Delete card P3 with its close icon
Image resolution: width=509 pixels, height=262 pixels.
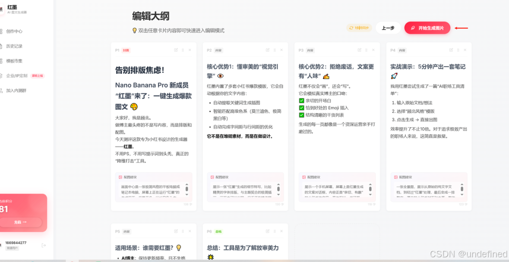(x=374, y=50)
